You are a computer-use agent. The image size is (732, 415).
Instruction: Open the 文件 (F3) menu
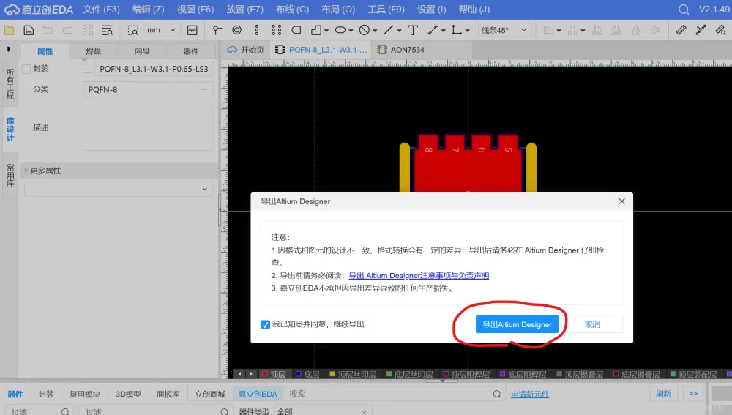(x=101, y=10)
